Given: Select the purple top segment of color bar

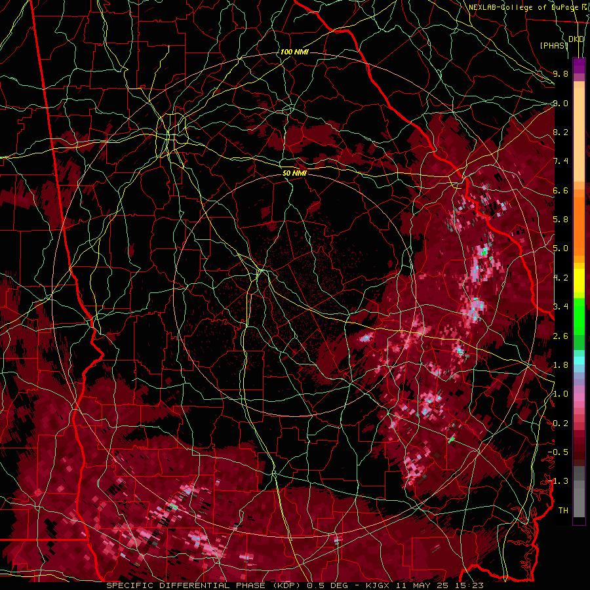Looking at the screenshot, I should [x=579, y=66].
